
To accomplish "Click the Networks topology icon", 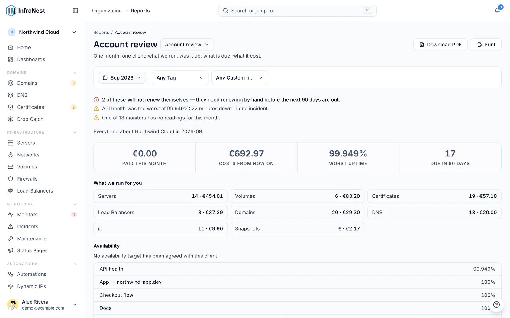I will pos(11,155).
